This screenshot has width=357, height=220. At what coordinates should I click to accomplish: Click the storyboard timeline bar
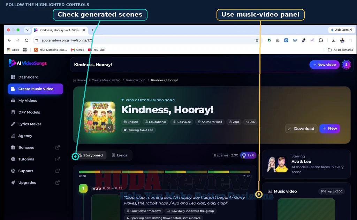tap(165, 172)
